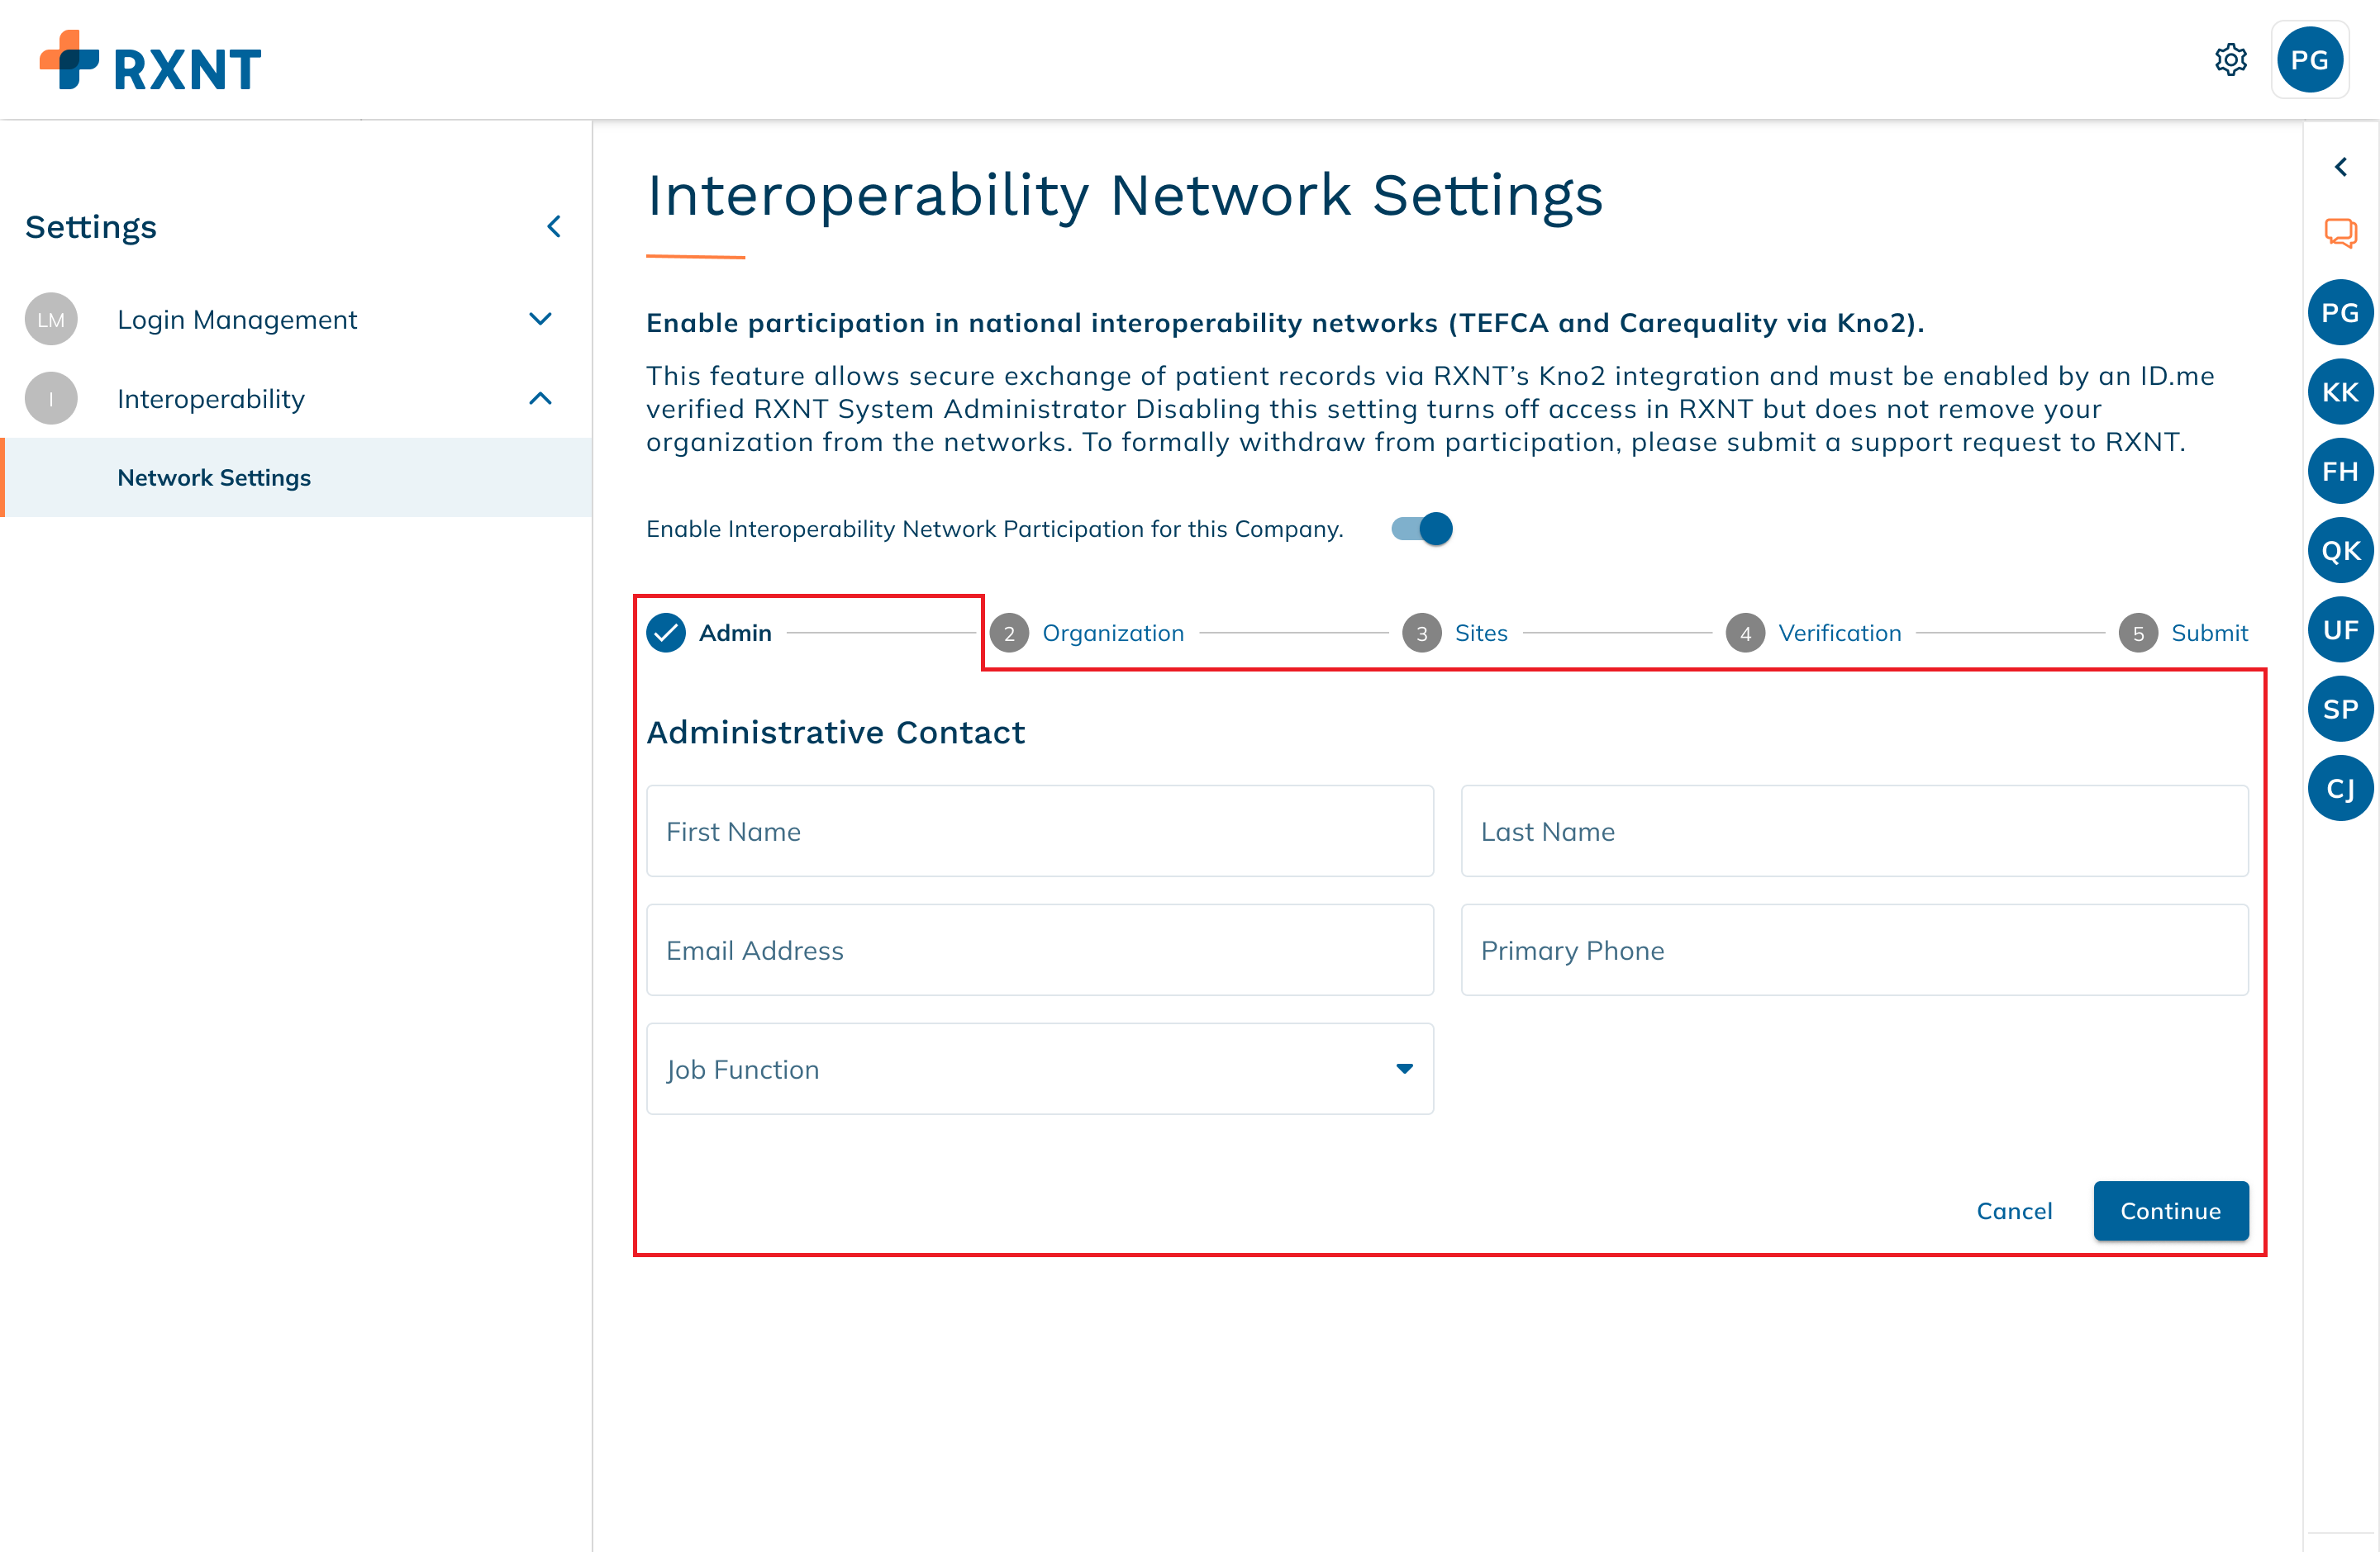This screenshot has width=2380, height=1552.
Task: Focus the Last Name field
Action: pos(1855,832)
